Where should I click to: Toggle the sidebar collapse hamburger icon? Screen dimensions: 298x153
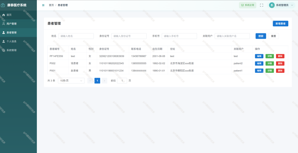[43, 5]
